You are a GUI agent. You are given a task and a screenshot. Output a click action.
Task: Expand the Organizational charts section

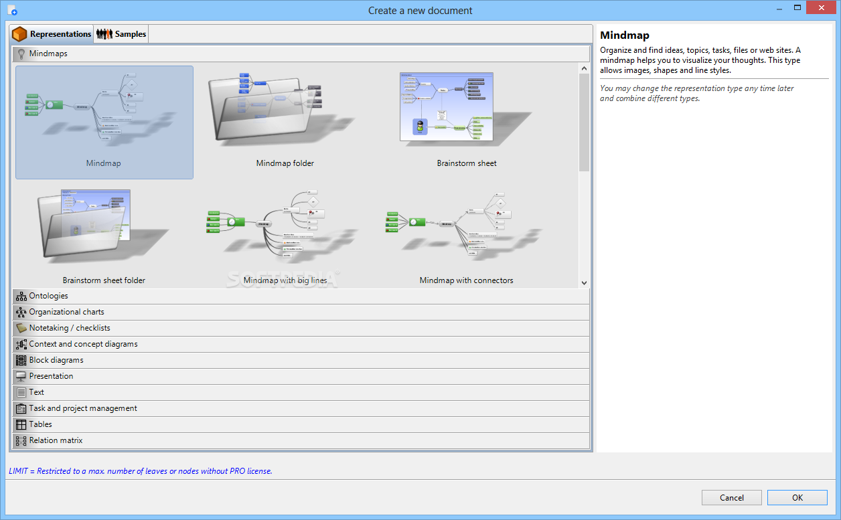(301, 312)
